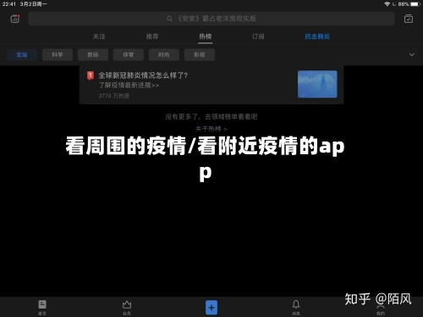Image resolution: width=423 pixels, height=317 pixels.
Task: Click the 22:41 time in the status bar
Action: pyautogui.click(x=9, y=4)
